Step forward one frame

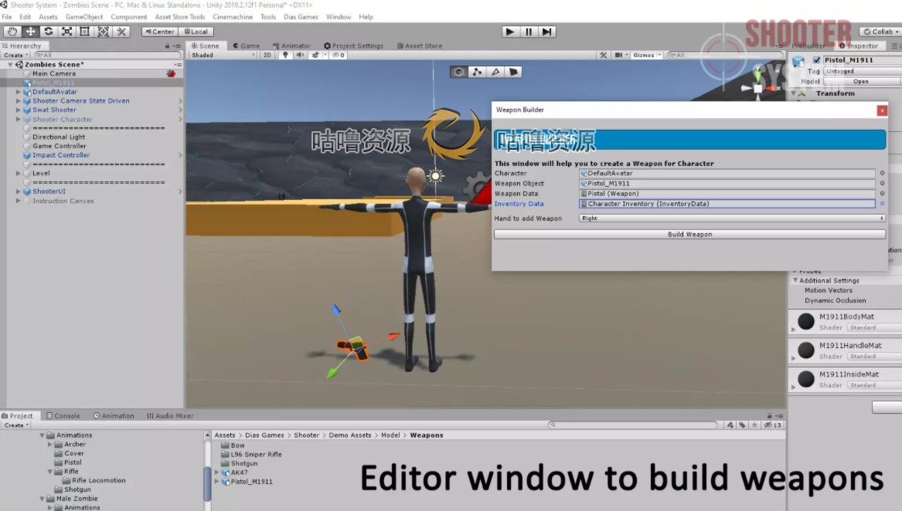tap(546, 32)
